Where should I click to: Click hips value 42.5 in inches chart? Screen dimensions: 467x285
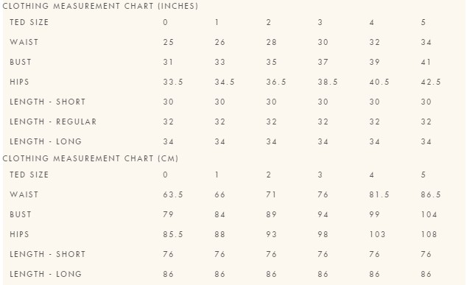click(431, 82)
